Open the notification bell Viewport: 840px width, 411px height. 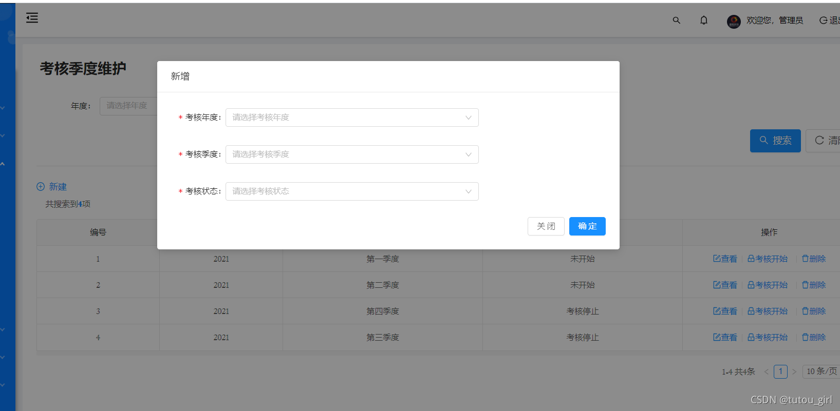pos(704,21)
